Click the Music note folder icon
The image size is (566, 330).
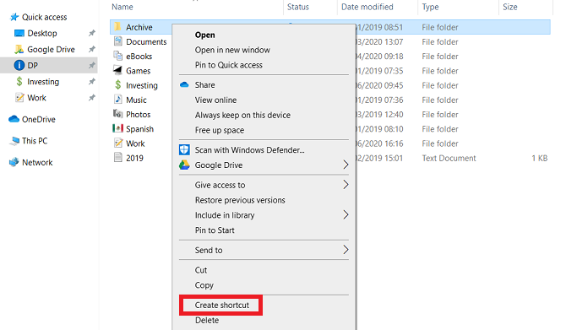coord(118,100)
